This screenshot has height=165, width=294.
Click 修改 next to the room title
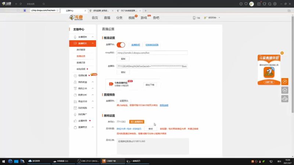pyautogui.click(x=151, y=129)
